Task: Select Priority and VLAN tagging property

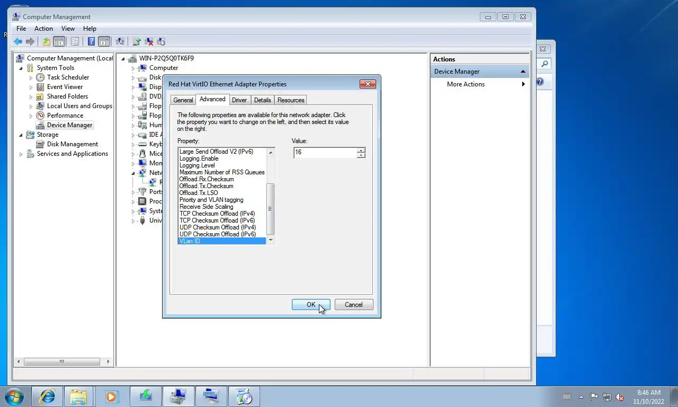Action: pyautogui.click(x=211, y=200)
